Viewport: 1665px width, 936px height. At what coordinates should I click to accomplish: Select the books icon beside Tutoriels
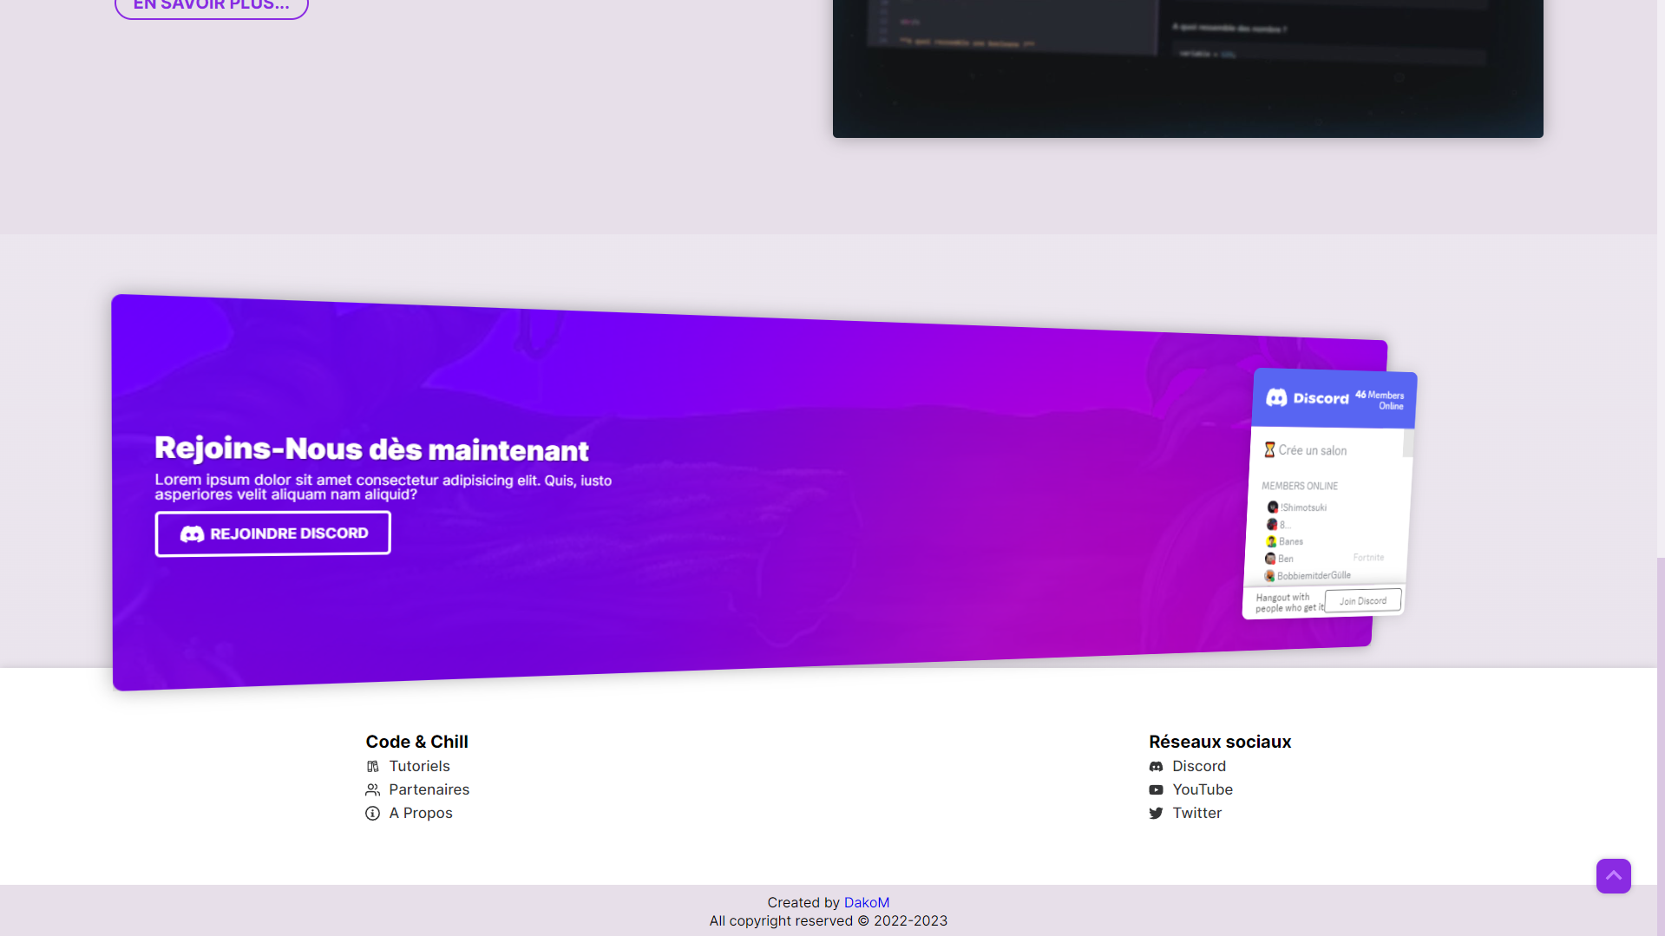coord(373,766)
